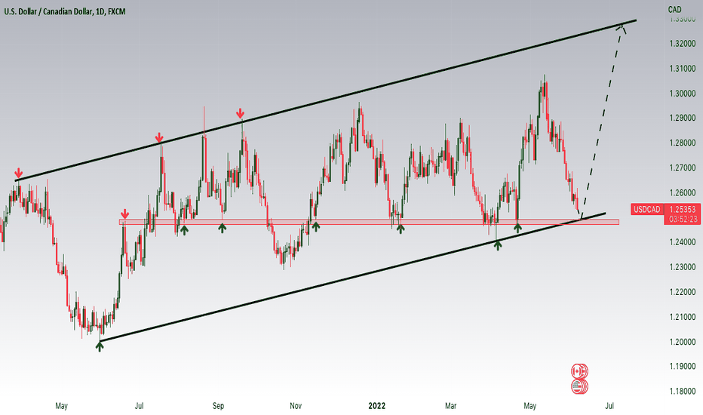Screen dimensions: 703x415
Task: Click the 1.24000 price axis label
Action: point(683,242)
